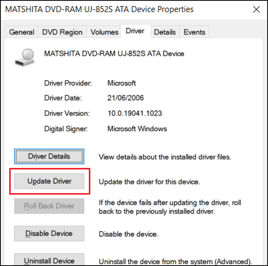Screen dimensions: 268x266
Task: Close the Device Properties dialog
Action: click(x=256, y=10)
